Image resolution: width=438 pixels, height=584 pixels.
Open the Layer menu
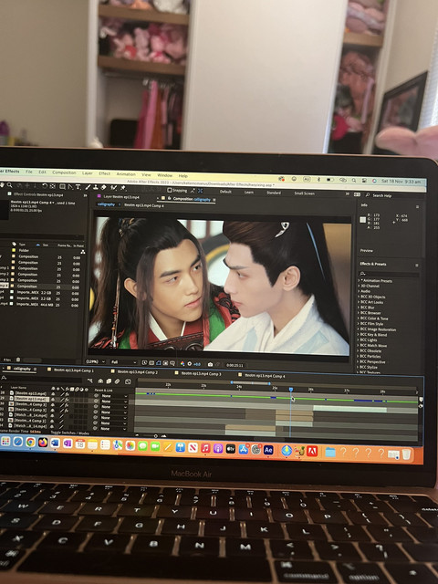click(88, 173)
